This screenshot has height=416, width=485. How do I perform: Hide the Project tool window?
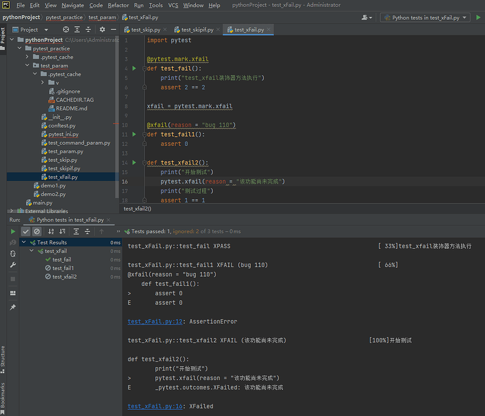113,30
